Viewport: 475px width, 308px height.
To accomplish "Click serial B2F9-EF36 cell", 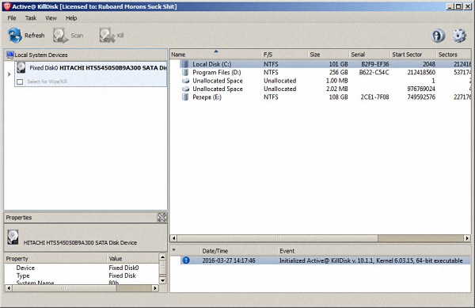I will (x=375, y=64).
